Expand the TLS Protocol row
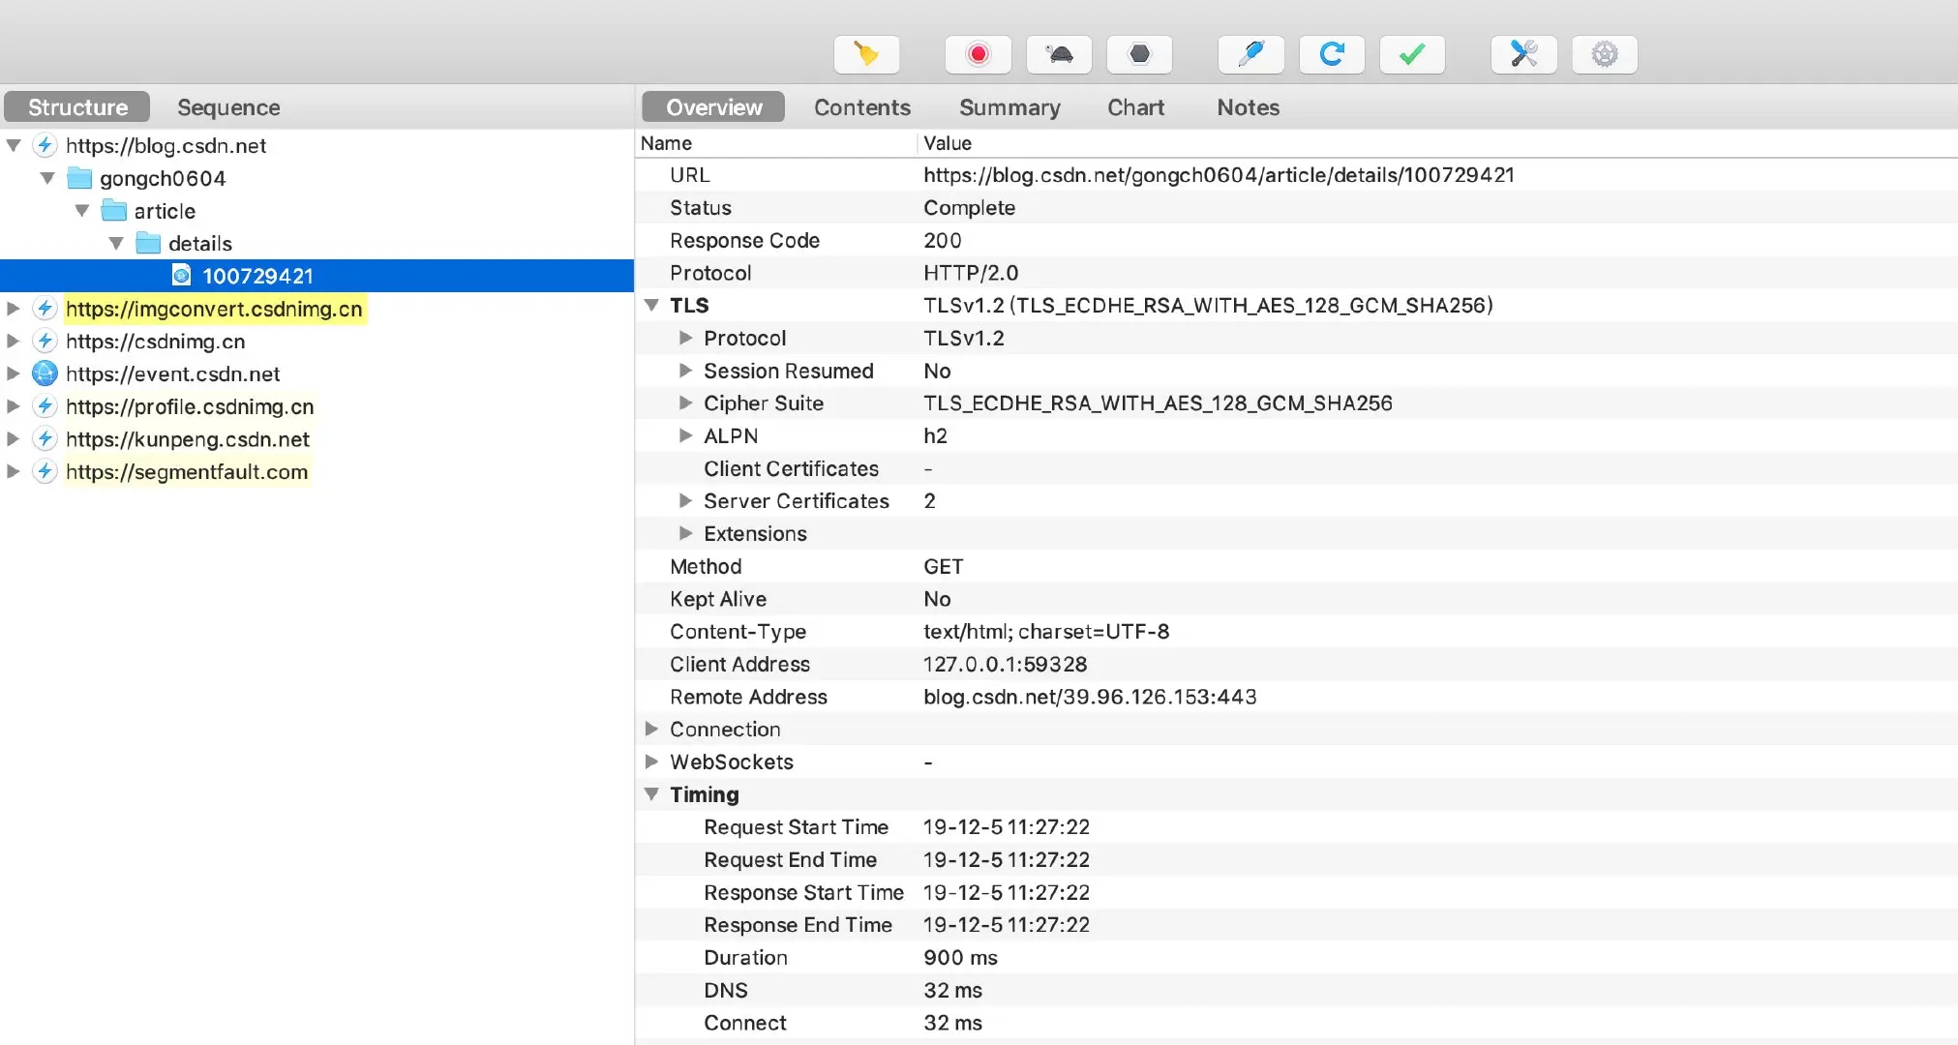This screenshot has height=1045, width=1958. (x=685, y=338)
